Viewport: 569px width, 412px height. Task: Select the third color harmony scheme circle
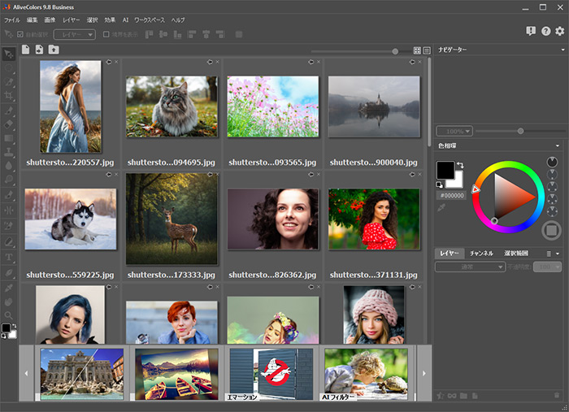(x=552, y=186)
